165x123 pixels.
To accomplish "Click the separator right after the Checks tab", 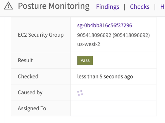I will (x=155, y=7).
